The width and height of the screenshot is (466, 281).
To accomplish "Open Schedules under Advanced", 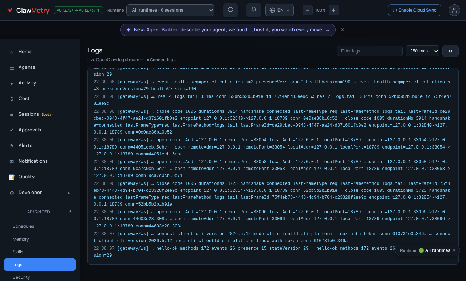I will pyautogui.click(x=40, y=226).
